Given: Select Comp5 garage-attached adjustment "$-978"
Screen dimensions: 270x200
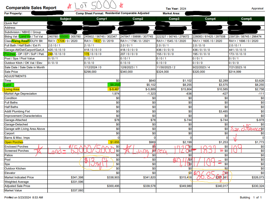Looking at the screenshot, I should click(260, 120).
